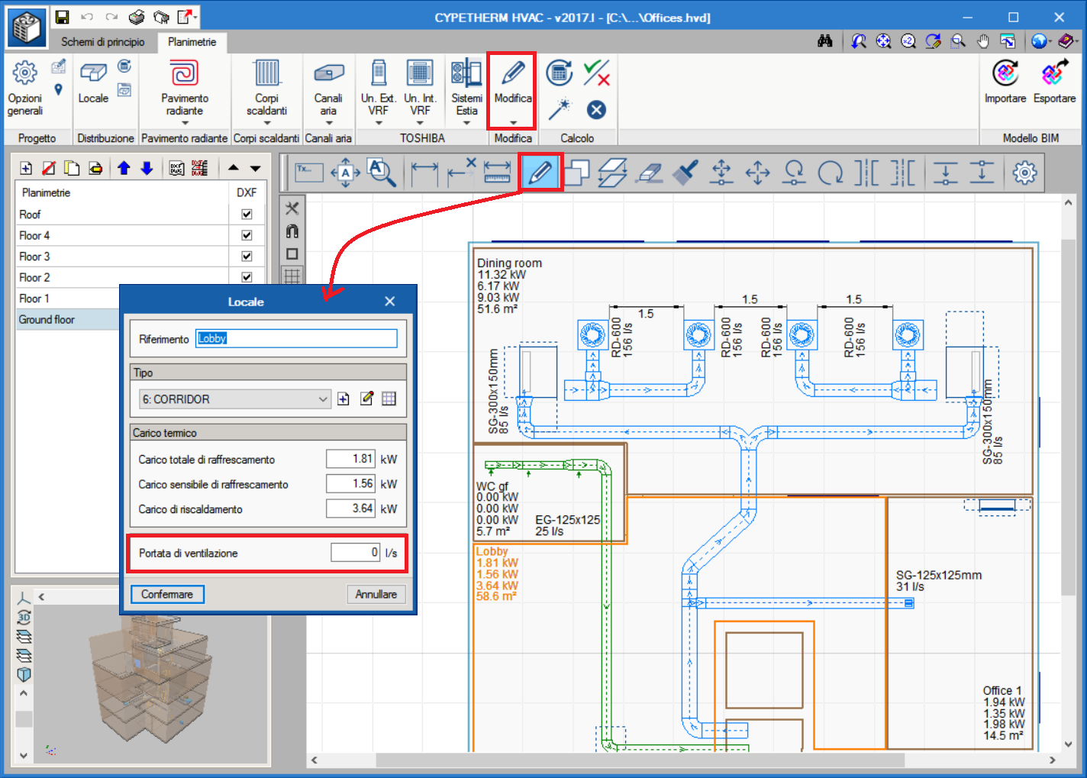Click the Un. Ext. VRF unit icon
1087x778 pixels.
click(x=378, y=73)
